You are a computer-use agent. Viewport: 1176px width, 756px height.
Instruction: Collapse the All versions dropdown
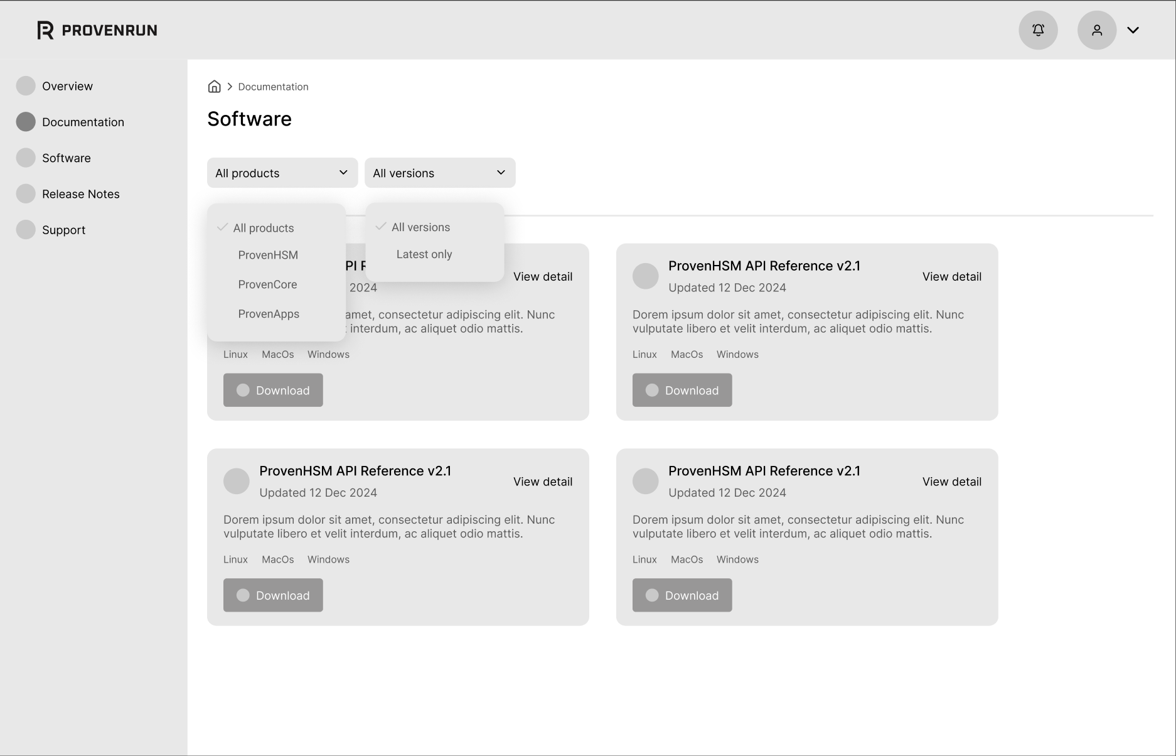440,173
